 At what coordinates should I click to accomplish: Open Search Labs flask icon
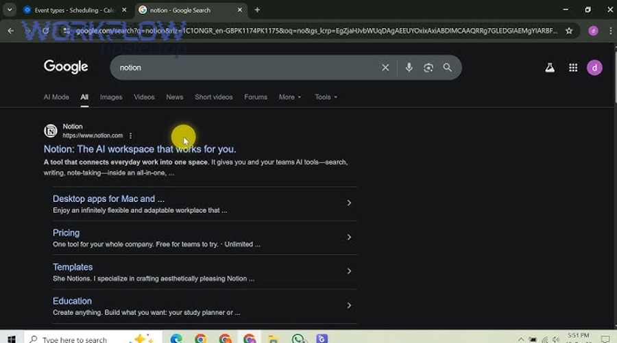[549, 68]
